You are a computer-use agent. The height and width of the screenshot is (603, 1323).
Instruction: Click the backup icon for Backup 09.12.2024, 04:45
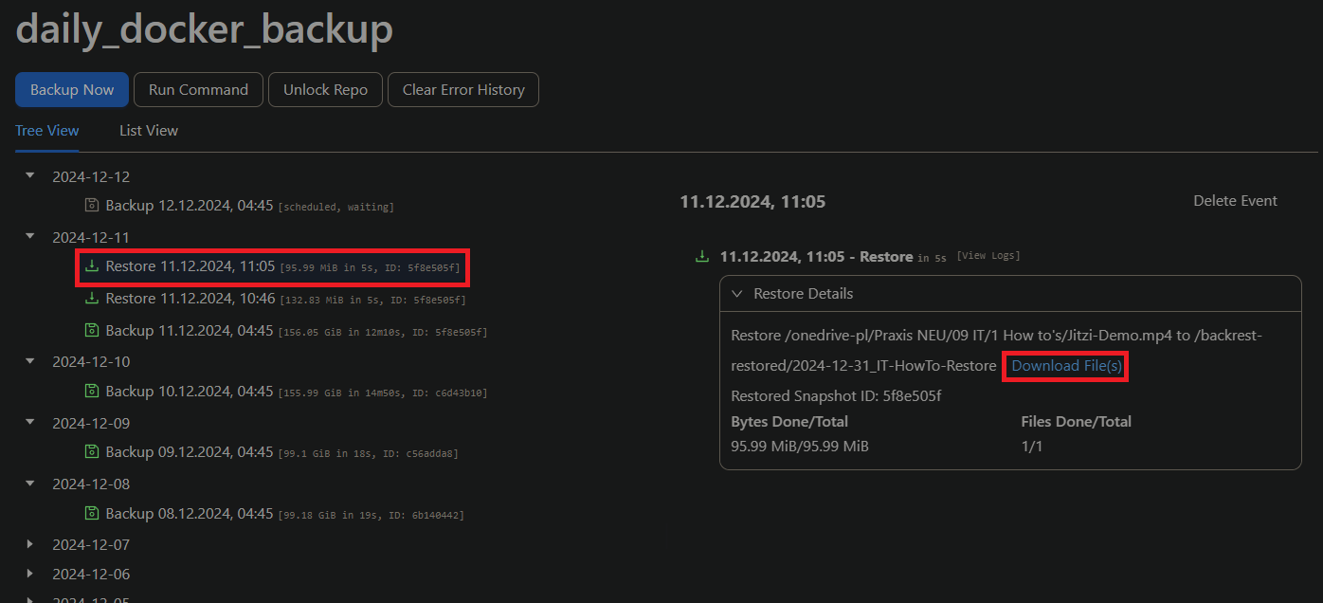pos(92,452)
